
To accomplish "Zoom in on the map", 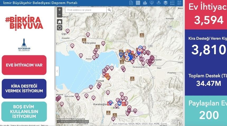I will coord(60,9).
